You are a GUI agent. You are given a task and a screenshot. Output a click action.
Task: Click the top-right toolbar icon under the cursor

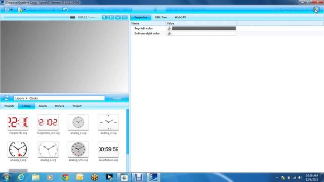click(x=316, y=10)
